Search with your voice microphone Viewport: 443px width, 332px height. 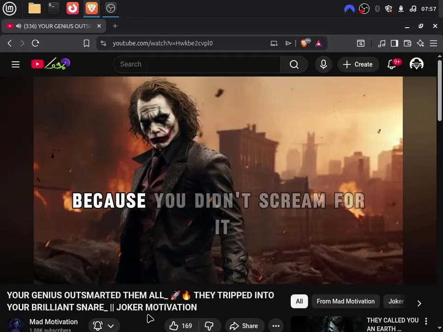[323, 65]
